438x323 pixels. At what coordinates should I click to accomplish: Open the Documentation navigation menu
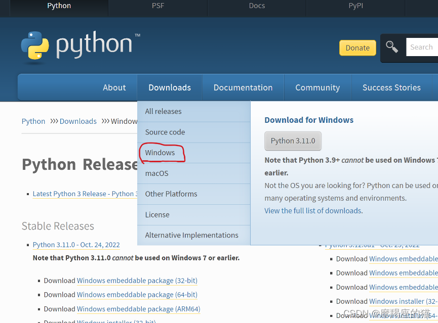click(x=243, y=87)
